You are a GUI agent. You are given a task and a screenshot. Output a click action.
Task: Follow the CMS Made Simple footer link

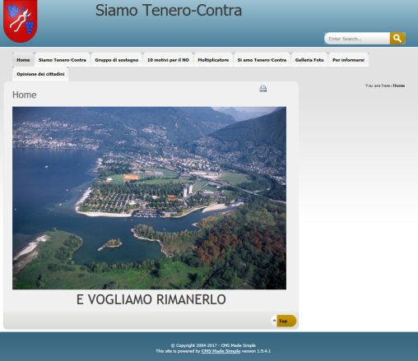coord(221,351)
